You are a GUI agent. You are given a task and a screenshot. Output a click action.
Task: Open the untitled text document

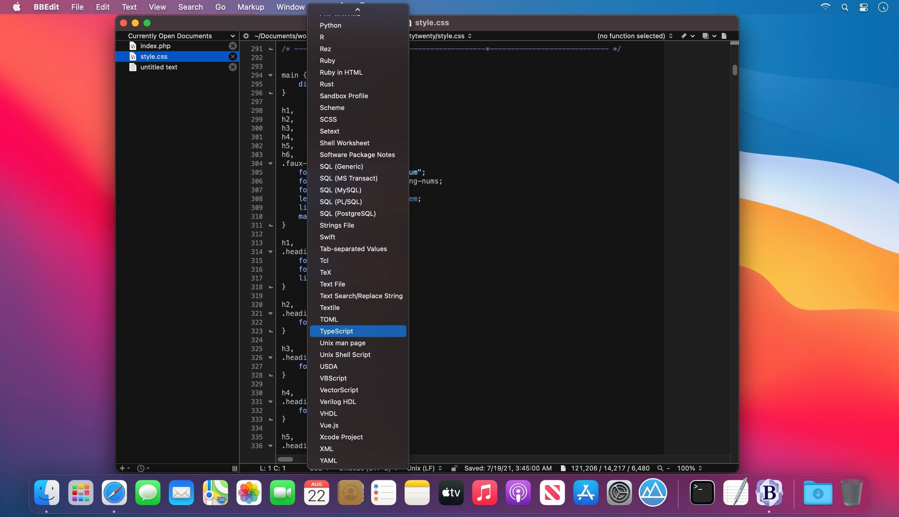point(159,67)
